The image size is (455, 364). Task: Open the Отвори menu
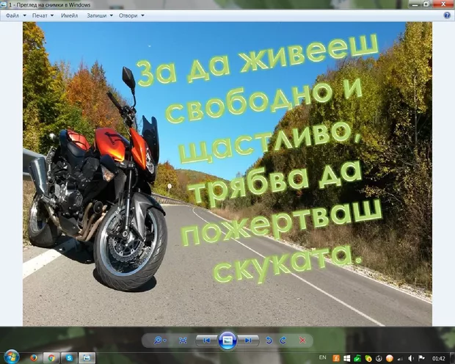(128, 15)
